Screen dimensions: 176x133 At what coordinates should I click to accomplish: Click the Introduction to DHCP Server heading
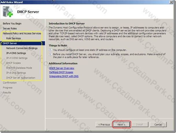(x=67, y=23)
